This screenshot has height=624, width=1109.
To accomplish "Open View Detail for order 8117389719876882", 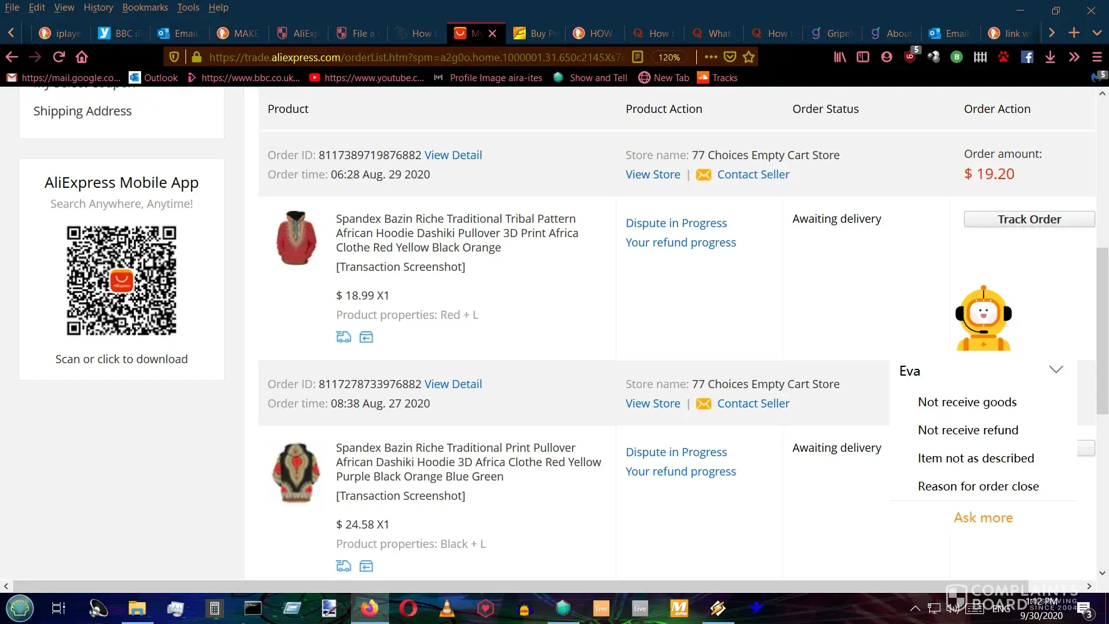I will [x=453, y=155].
